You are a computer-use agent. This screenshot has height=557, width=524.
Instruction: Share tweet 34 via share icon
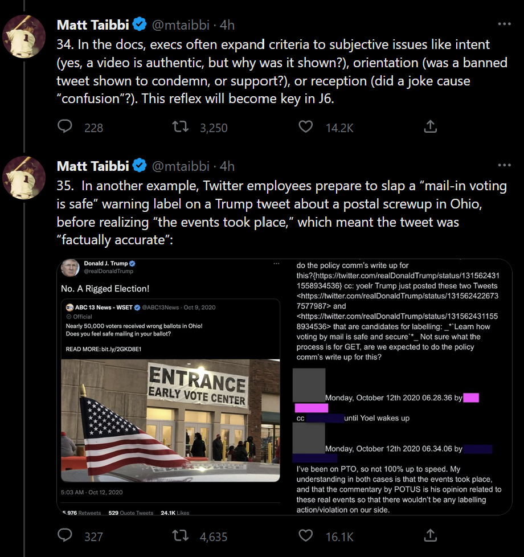point(431,127)
